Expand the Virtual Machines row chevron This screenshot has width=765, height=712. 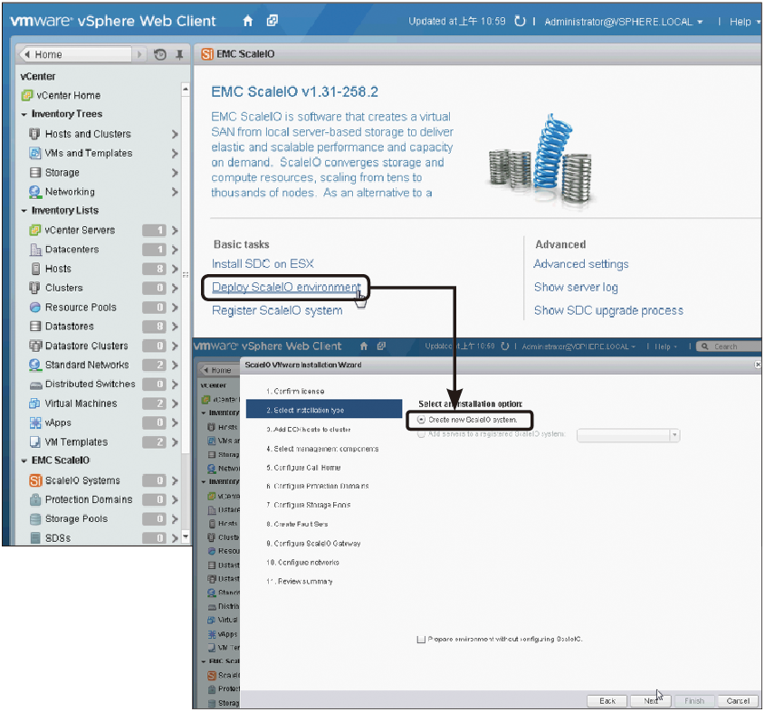(x=175, y=403)
